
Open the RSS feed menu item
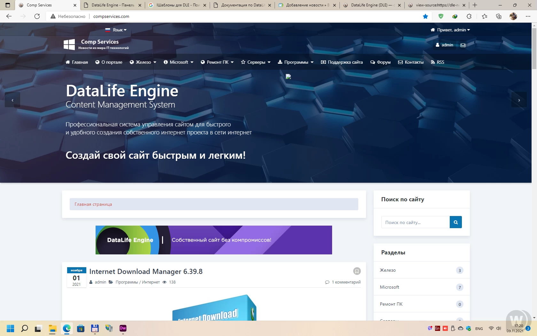coord(437,62)
